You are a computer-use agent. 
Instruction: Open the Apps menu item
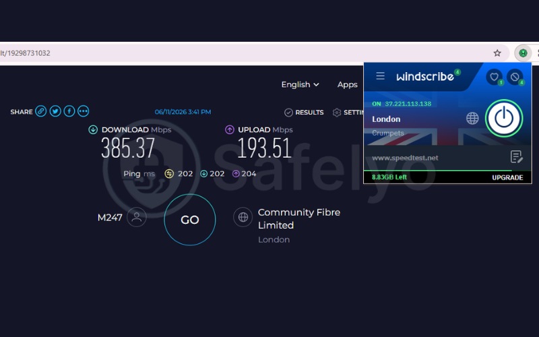347,85
